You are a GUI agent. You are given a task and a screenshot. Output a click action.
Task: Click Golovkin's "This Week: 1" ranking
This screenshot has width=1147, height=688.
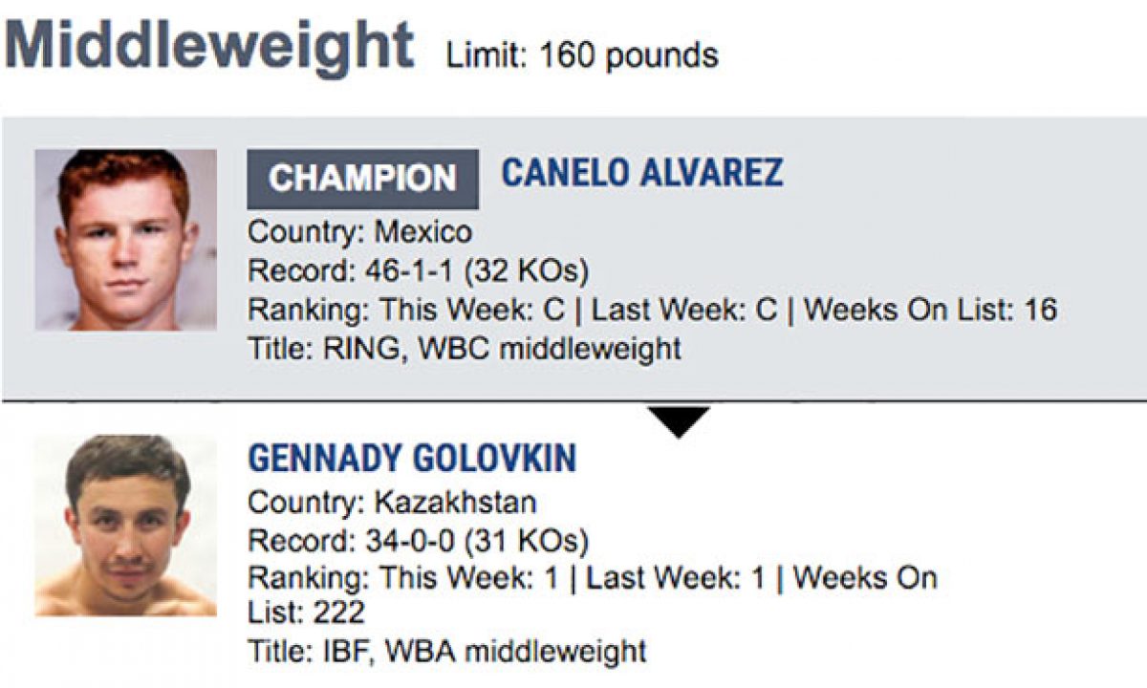tap(472, 579)
